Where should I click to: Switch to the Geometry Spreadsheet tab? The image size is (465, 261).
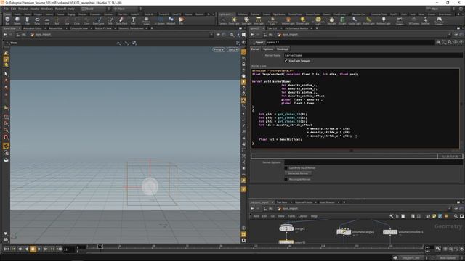coord(131,28)
